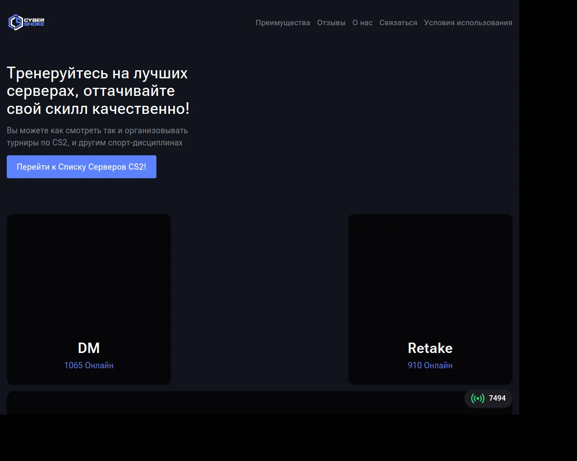Click the Тренеруйтесь на лучших серверах headline
577x461 pixels.
98,91
